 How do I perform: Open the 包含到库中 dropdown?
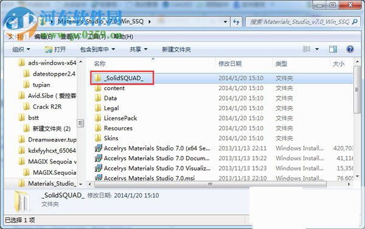(97, 49)
